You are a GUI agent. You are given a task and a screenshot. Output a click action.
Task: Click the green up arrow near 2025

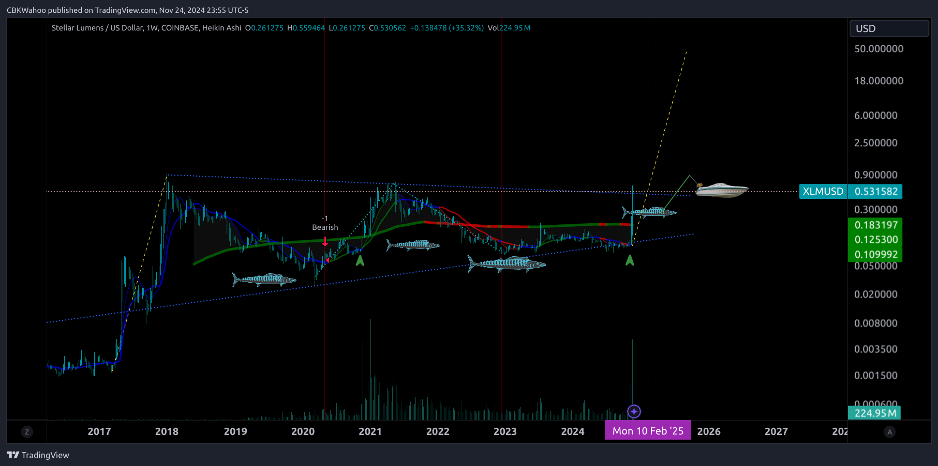[630, 260]
